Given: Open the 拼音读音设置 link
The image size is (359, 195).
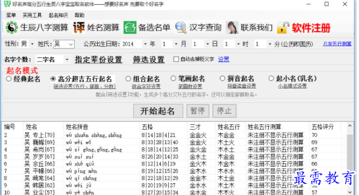Looking at the screenshot, I should tap(241, 86).
